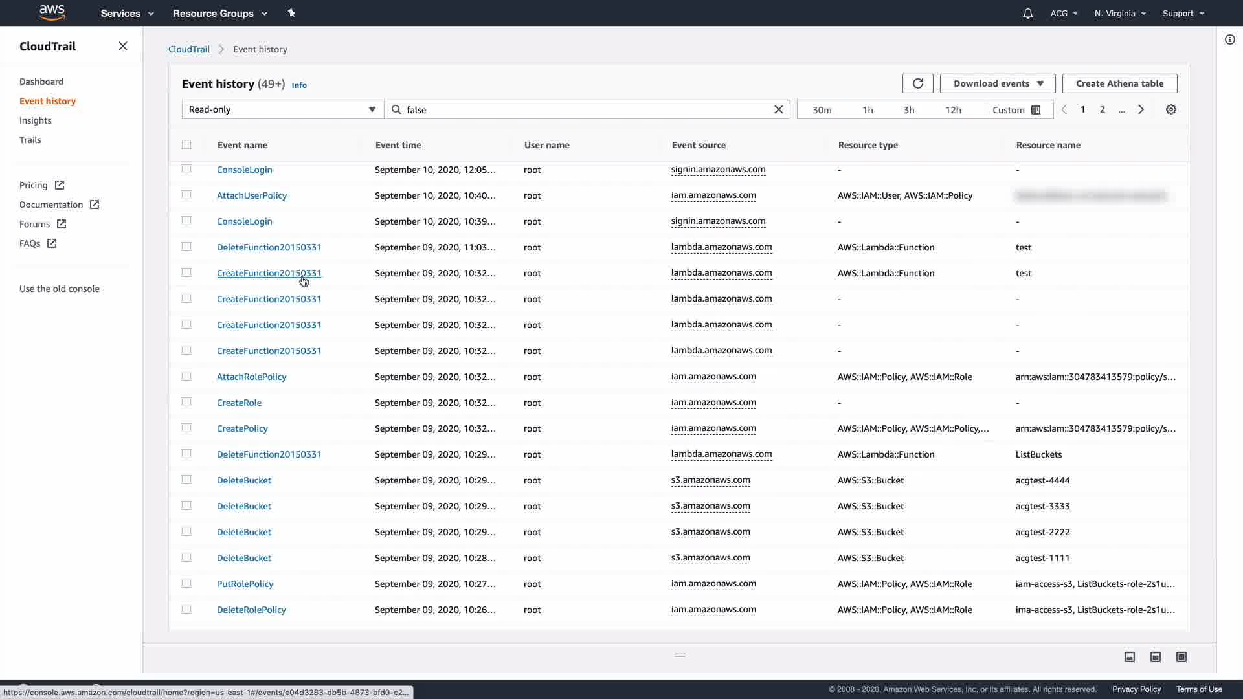
Task: Click the notifications bell icon
Action: pyautogui.click(x=1027, y=14)
